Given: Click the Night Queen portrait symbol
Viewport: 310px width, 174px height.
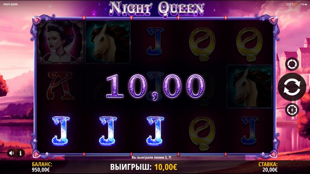Looking at the screenshot, I should tap(60, 42).
